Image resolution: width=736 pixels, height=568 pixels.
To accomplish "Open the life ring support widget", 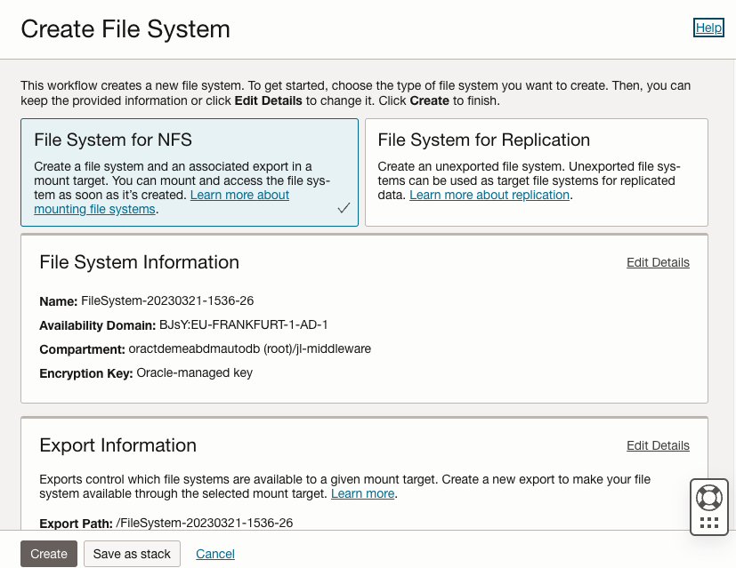I will point(709,496).
